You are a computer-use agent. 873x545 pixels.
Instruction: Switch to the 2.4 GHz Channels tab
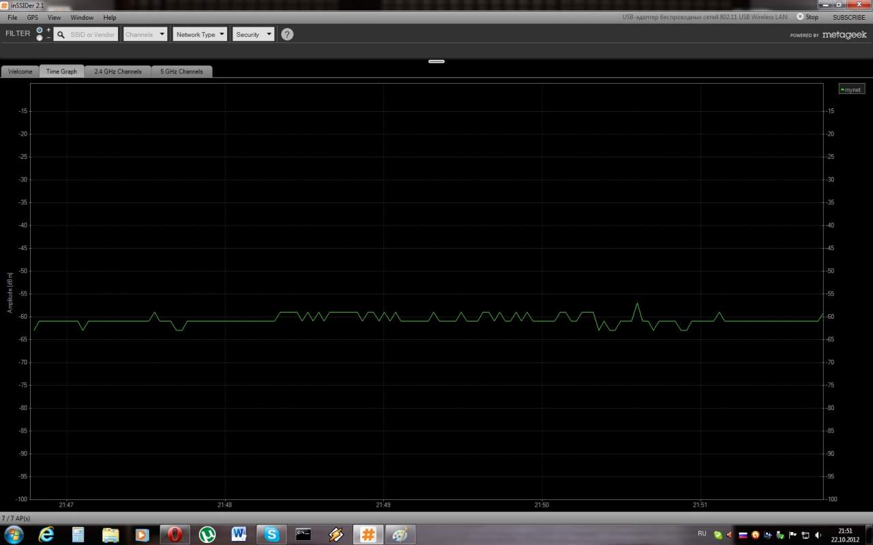[118, 72]
